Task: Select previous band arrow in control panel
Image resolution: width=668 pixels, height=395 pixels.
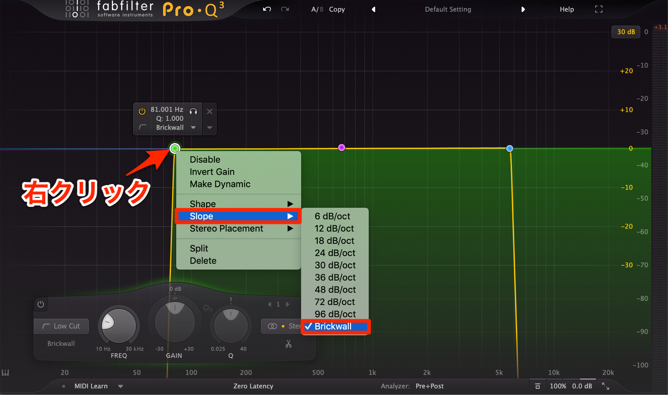Action: coord(270,304)
